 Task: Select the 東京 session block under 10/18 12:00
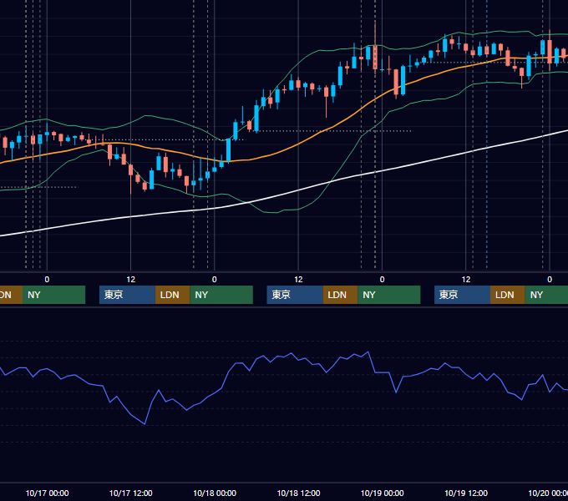295,295
